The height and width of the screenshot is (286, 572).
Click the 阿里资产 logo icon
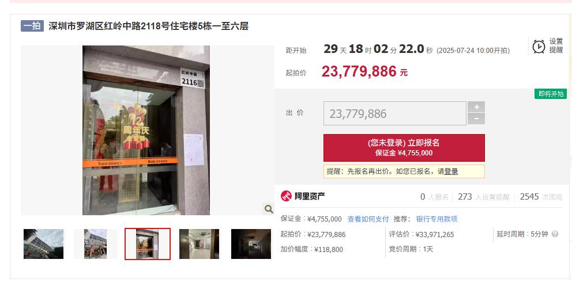(286, 196)
